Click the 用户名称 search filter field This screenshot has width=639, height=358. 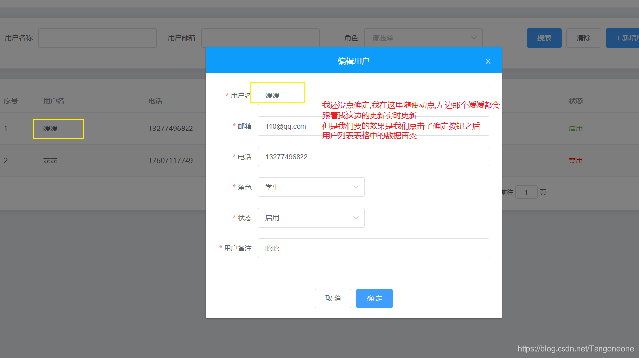pyautogui.click(x=97, y=37)
